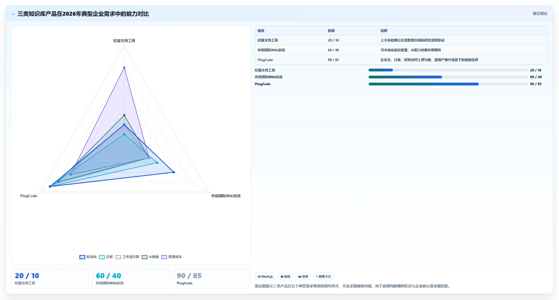Click the 20 / 10 progress value label
The image size is (559, 300).
(x=535, y=70)
